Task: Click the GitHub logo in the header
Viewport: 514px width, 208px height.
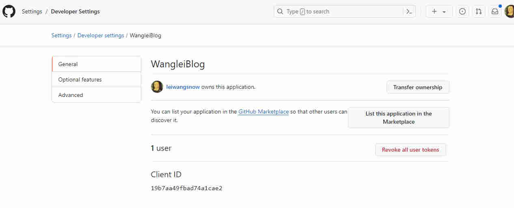Action: click(9, 11)
